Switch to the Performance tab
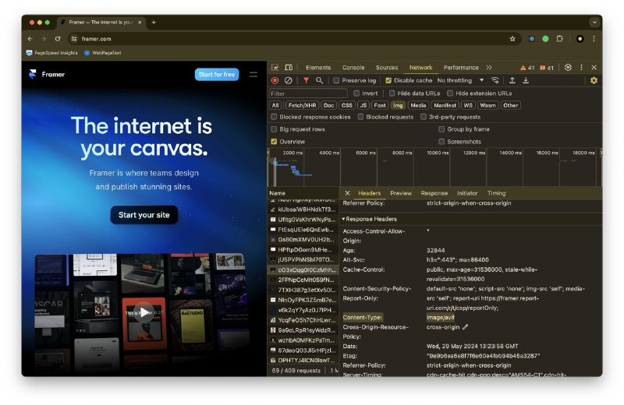 click(x=461, y=68)
